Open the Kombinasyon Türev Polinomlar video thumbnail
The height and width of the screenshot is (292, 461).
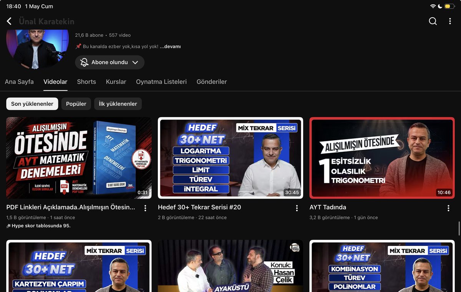pyautogui.click(x=382, y=266)
